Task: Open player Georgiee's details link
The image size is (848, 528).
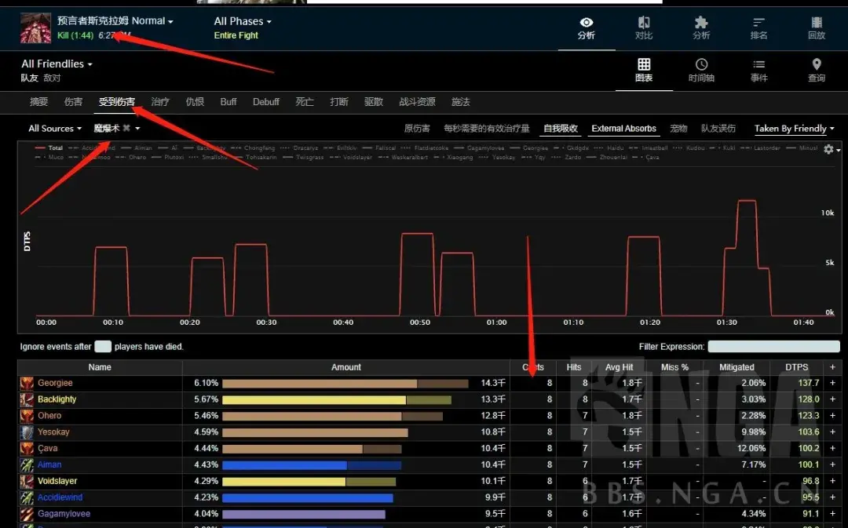Action: coord(55,383)
